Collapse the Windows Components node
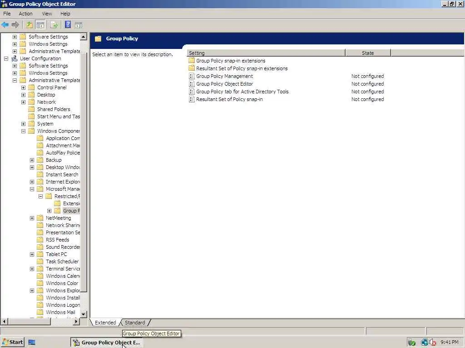Screen dimensions: 465x348 [23, 131]
